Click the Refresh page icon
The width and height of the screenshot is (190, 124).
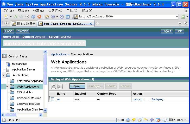coord(33,17)
